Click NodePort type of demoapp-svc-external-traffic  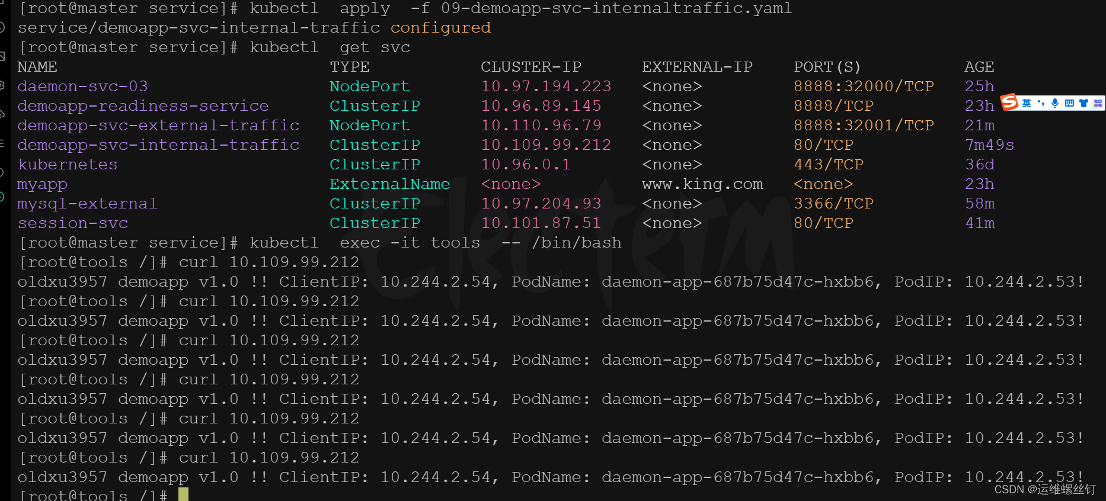pos(370,126)
